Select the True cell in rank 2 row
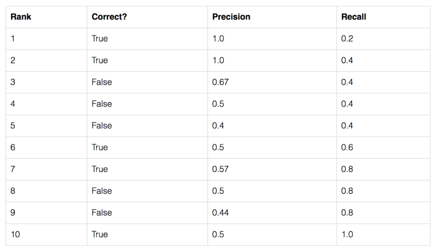 (x=99, y=60)
